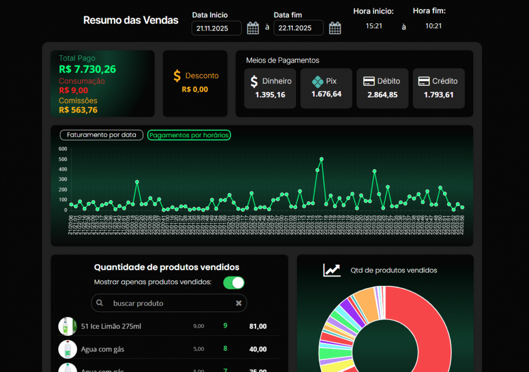Screen dimensions: 529x372
Task: Open calendar picker beside Data Inicio
Action: 253,28
